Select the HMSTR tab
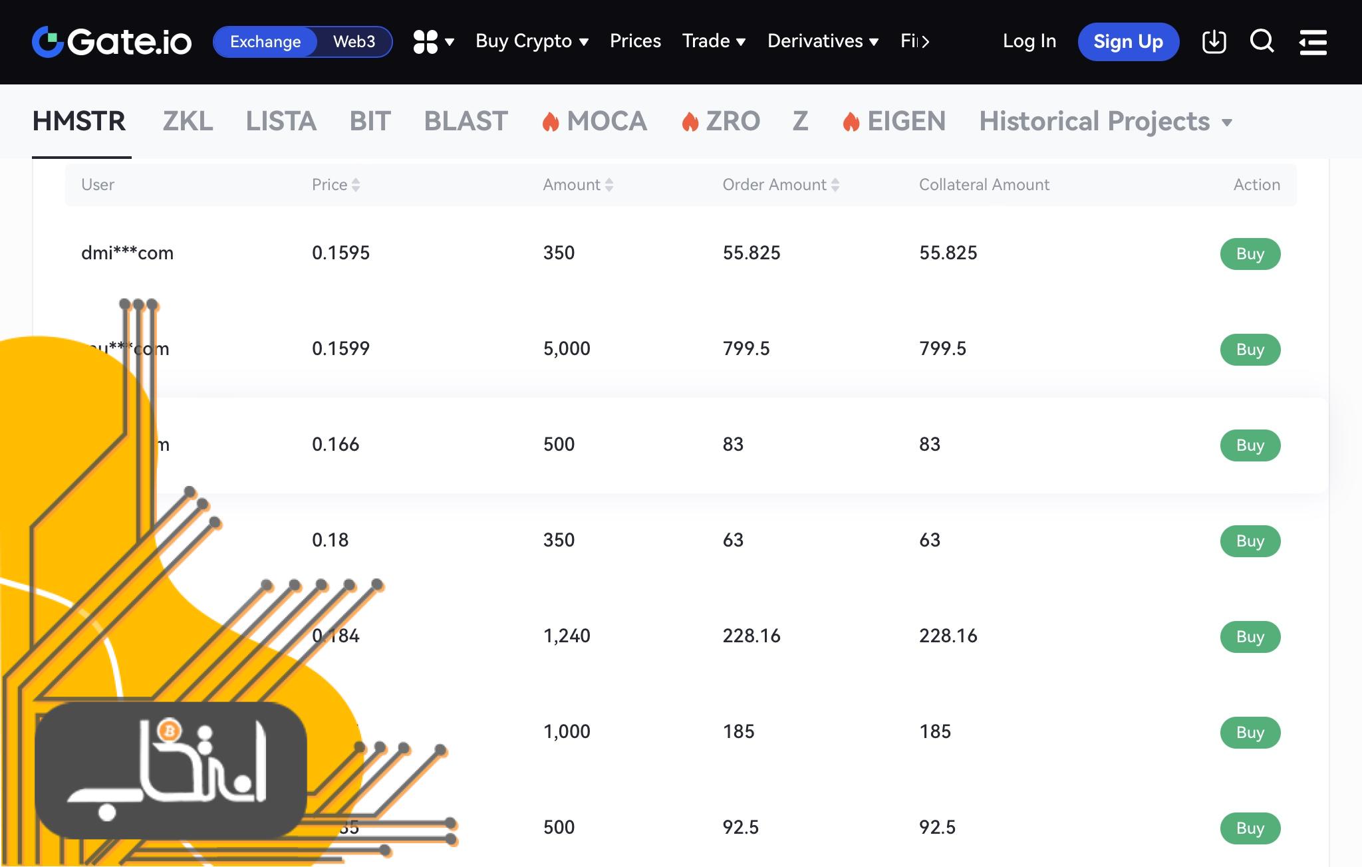1362x867 pixels. click(x=79, y=121)
